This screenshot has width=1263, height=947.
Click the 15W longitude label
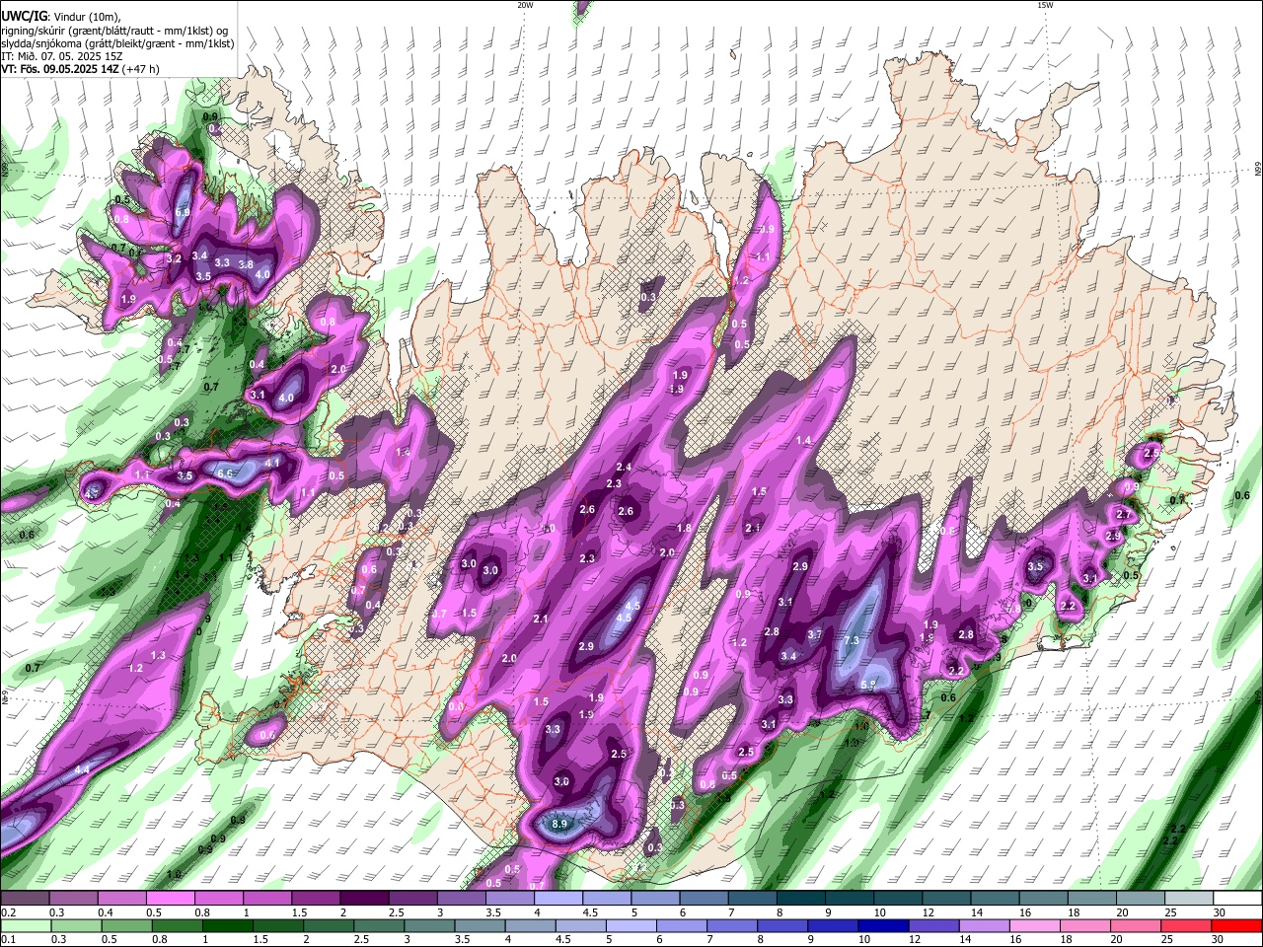[x=1045, y=5]
